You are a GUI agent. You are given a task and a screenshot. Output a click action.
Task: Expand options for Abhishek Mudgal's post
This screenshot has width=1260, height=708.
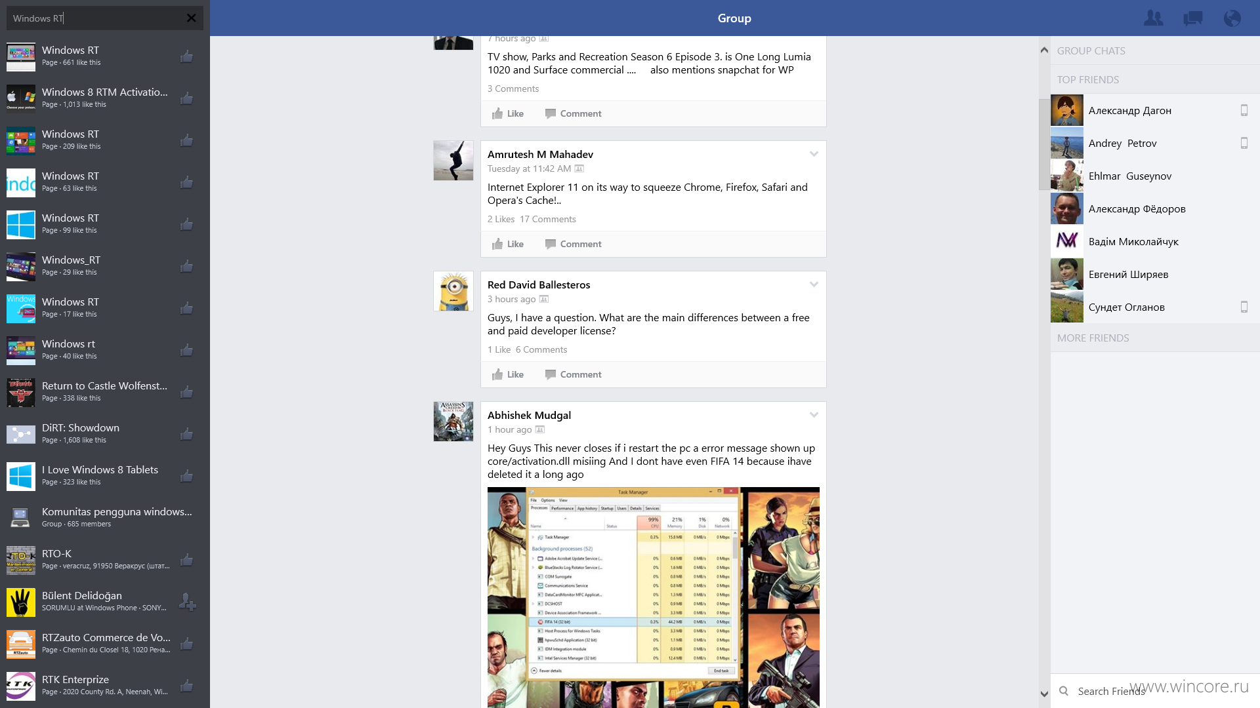pos(814,415)
